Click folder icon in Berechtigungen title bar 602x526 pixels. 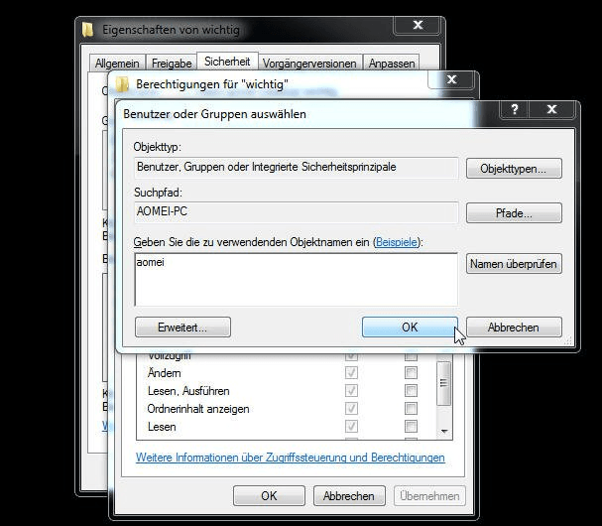click(122, 83)
